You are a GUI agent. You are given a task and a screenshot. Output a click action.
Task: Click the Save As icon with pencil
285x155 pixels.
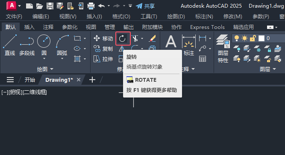(x=60, y=6)
